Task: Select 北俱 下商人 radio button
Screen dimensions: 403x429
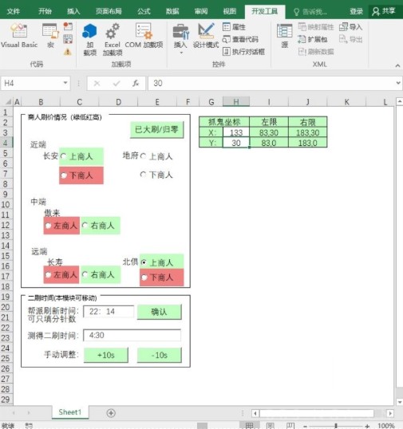Action: tap(144, 277)
